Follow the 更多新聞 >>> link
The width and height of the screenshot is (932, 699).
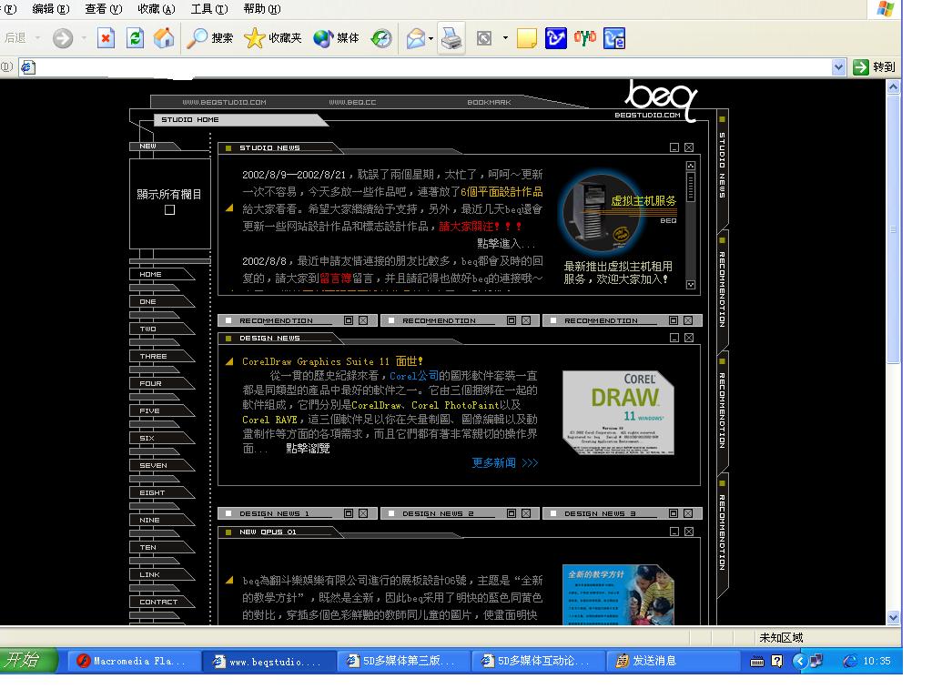click(x=505, y=463)
